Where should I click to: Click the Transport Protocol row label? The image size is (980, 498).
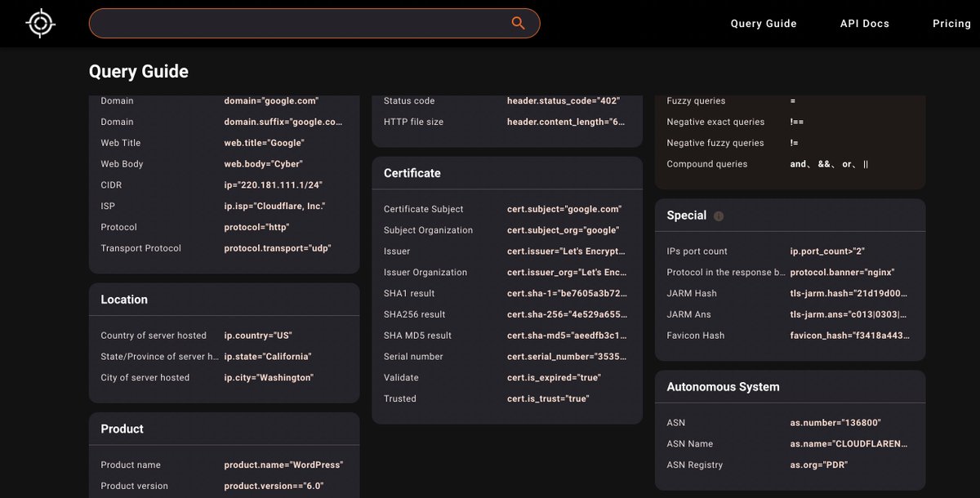[141, 248]
